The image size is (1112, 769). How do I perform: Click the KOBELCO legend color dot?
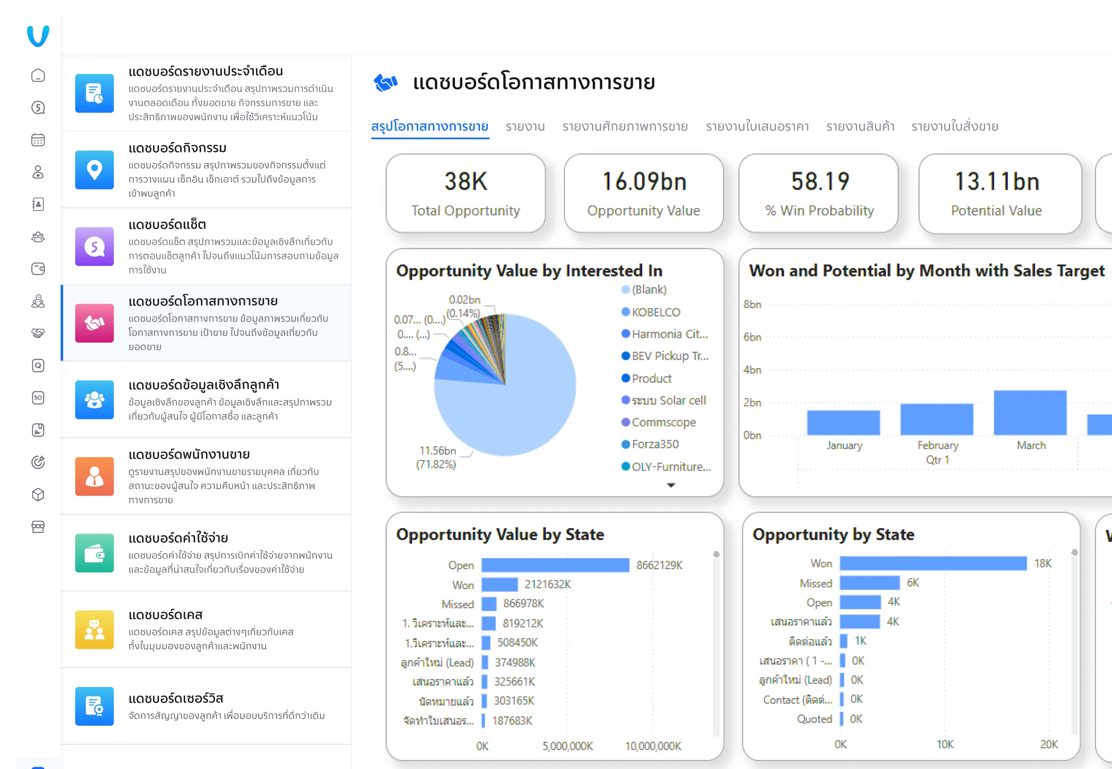coord(625,312)
